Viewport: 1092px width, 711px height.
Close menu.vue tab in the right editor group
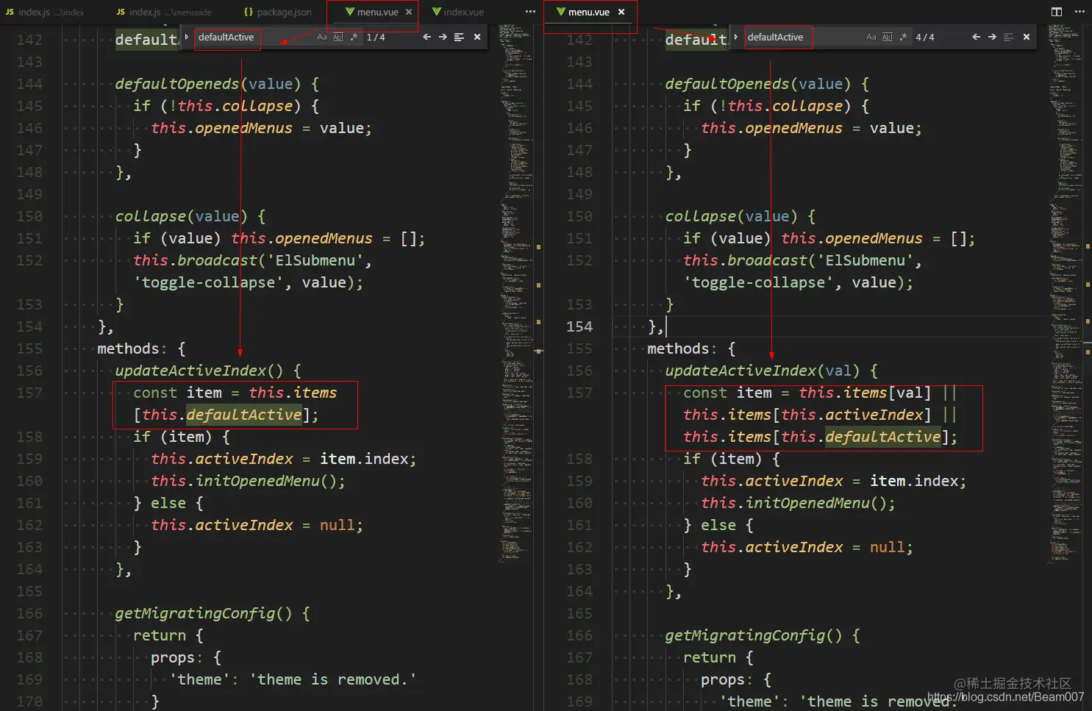click(621, 12)
